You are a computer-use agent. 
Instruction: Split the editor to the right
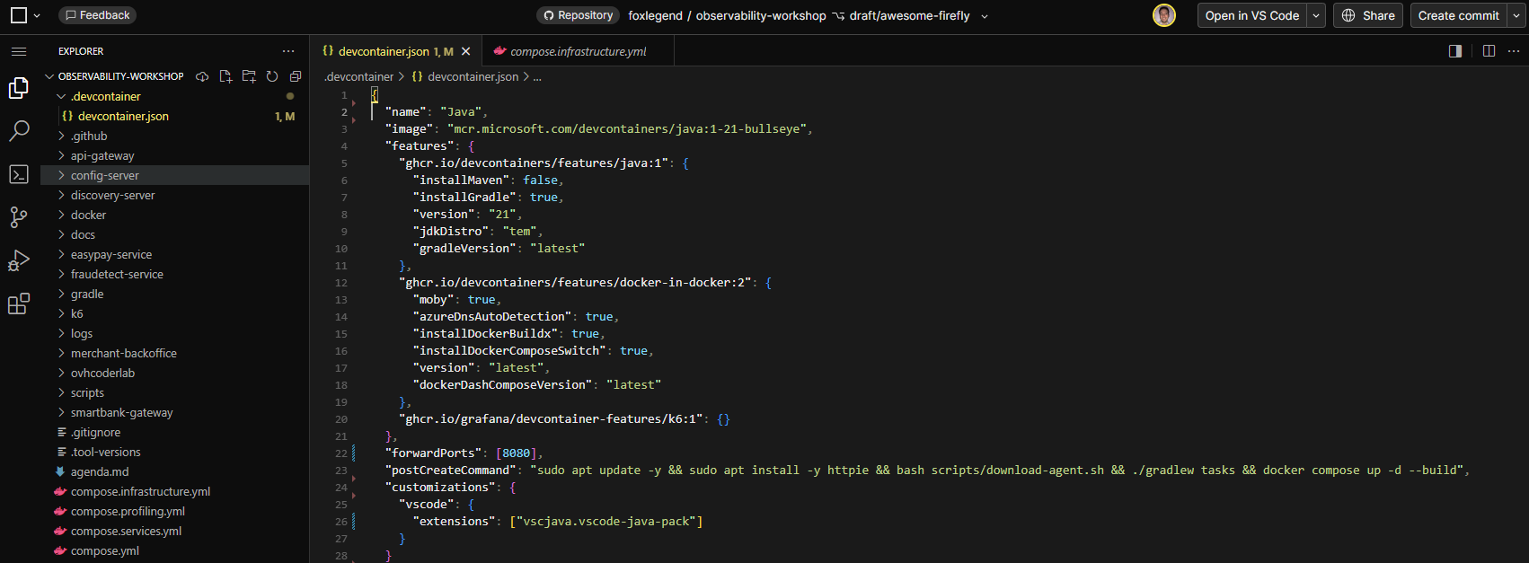[x=1489, y=51]
